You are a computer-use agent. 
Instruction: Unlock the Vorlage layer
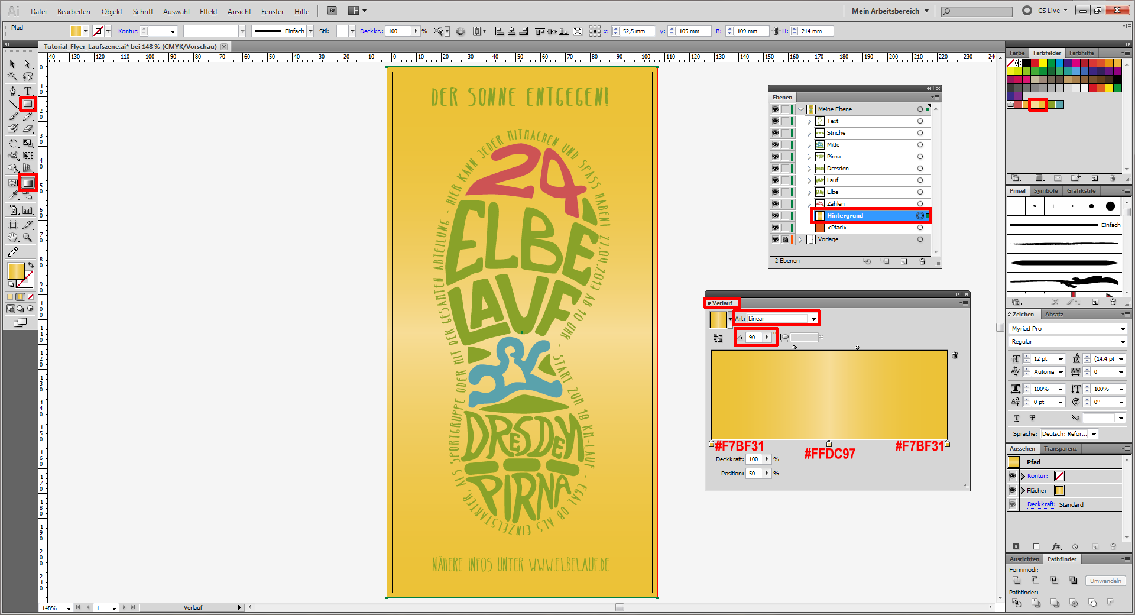[785, 239]
